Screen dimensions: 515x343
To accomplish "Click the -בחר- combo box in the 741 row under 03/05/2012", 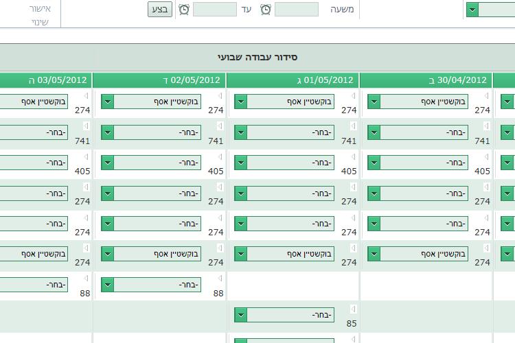I will coord(34,132).
